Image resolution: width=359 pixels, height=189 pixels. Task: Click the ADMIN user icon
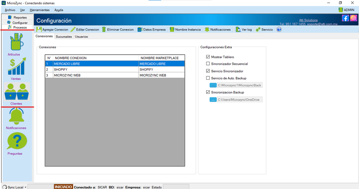pyautogui.click(x=340, y=10)
